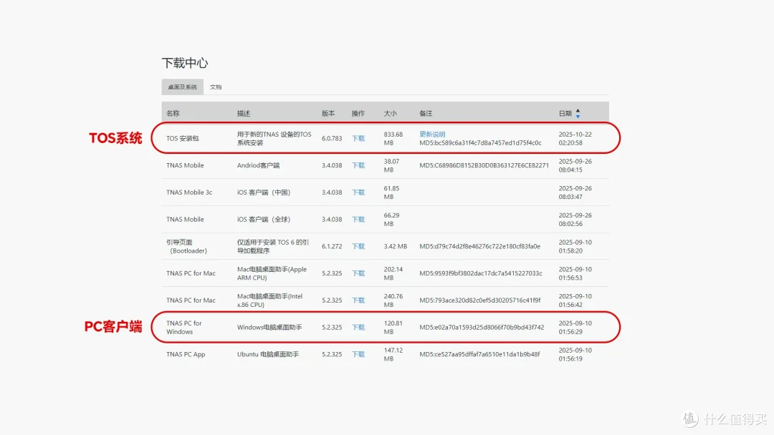Image resolution: width=774 pixels, height=435 pixels.
Task: Click the 描述 column header
Action: click(244, 113)
